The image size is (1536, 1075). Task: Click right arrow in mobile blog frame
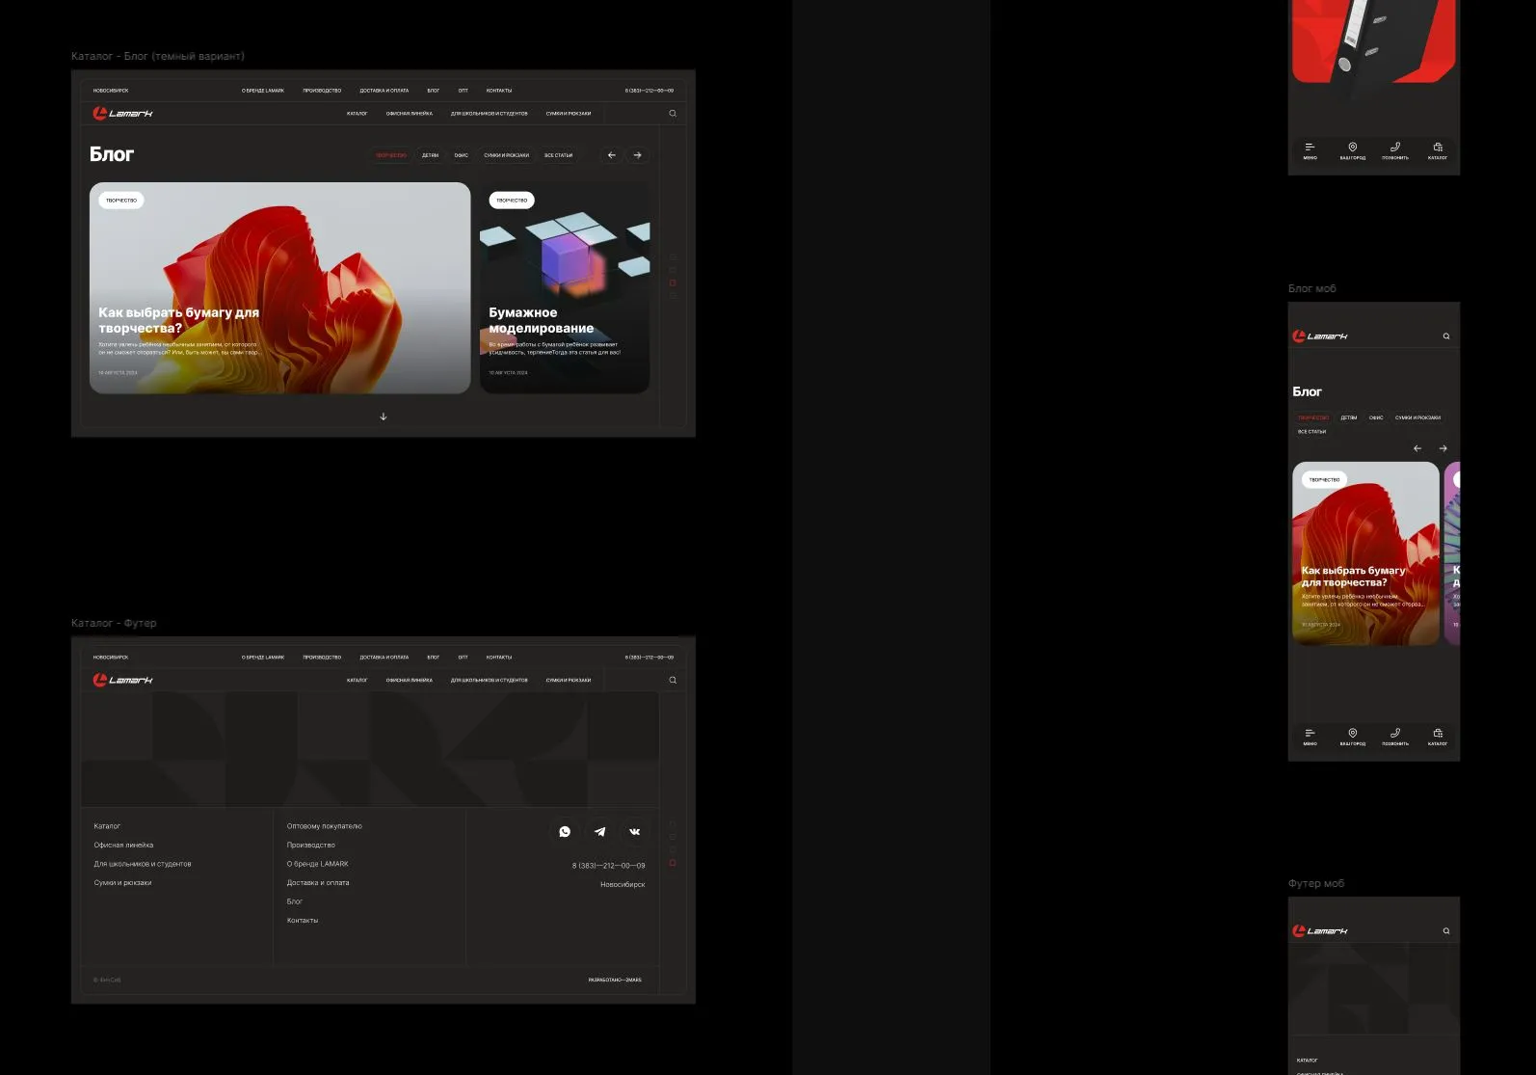[1443, 448]
